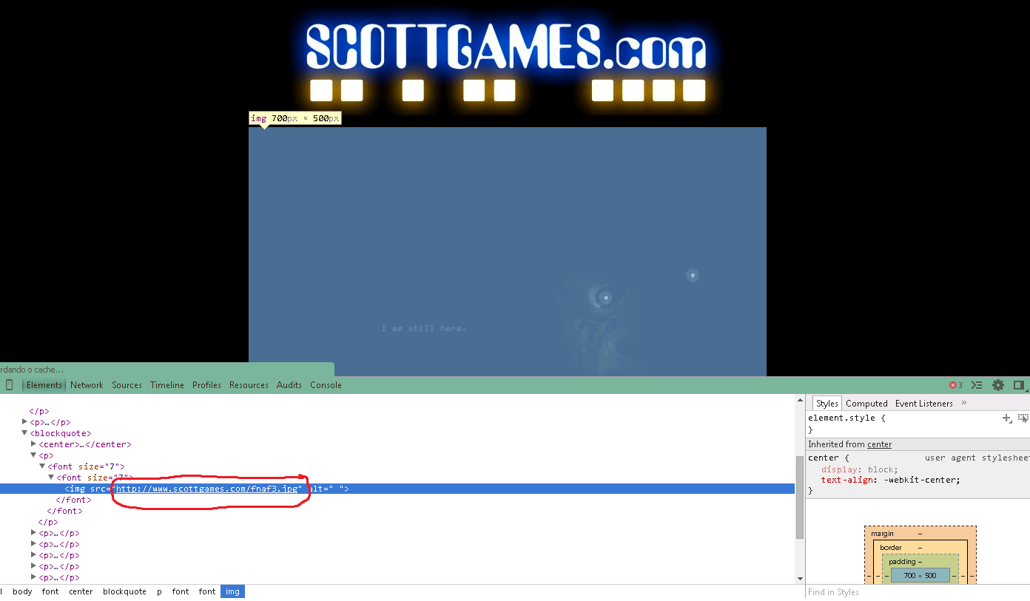Toggle device mode with the phone icon
The image size is (1030, 601).
tap(10, 385)
